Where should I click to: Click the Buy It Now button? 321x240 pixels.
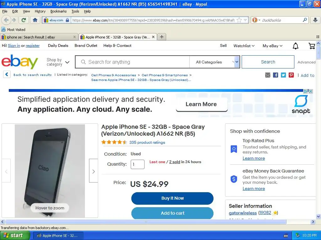pos(172,198)
